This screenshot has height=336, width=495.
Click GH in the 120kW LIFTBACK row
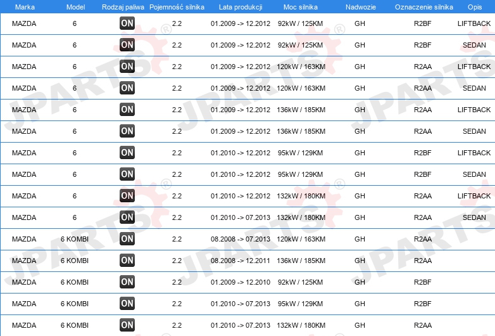click(360, 67)
